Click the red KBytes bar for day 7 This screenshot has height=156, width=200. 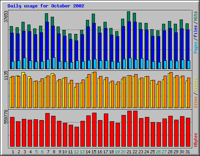click(x=48, y=130)
